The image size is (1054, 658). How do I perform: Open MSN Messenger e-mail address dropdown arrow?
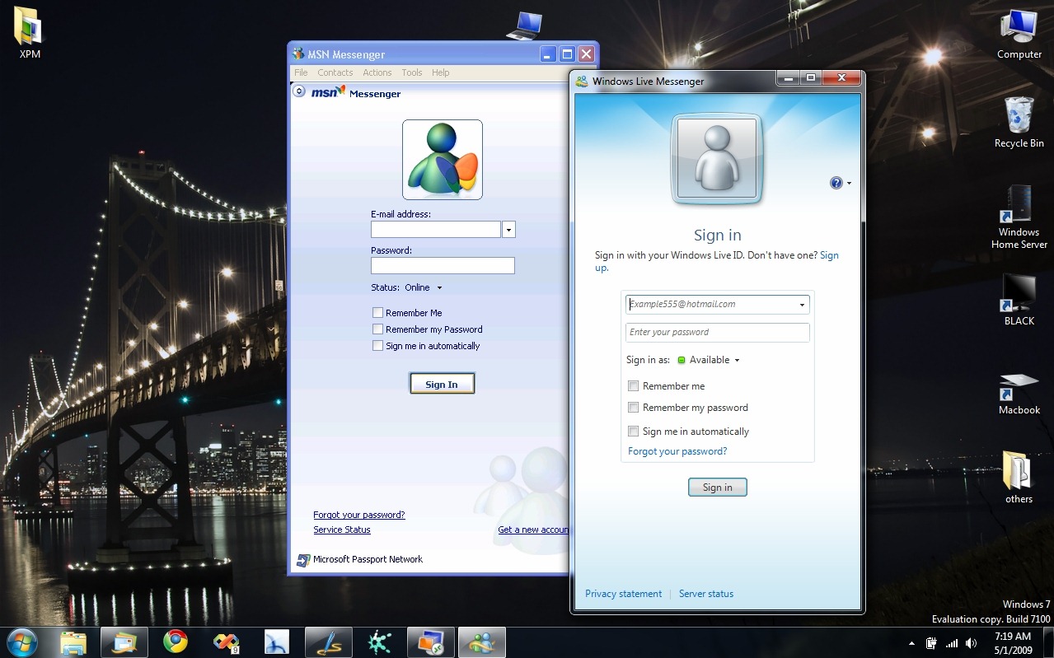508,230
